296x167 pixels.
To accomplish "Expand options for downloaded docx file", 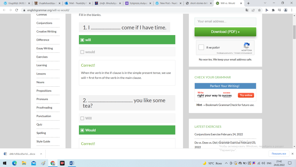I will tap(41, 154).
